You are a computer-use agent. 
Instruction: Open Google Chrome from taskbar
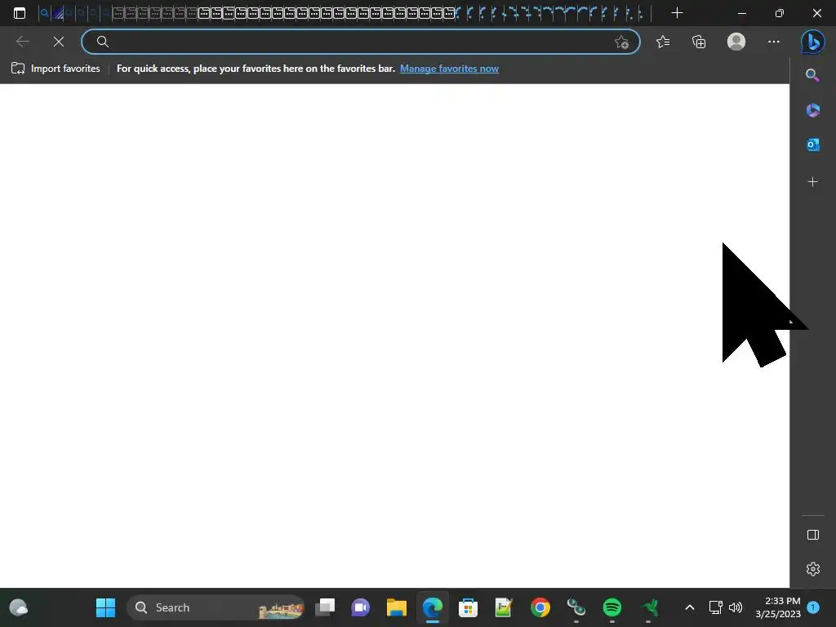(x=540, y=607)
